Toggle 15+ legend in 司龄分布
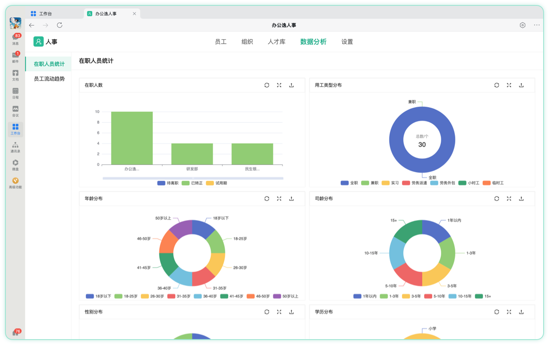549x345 pixels. (483, 296)
